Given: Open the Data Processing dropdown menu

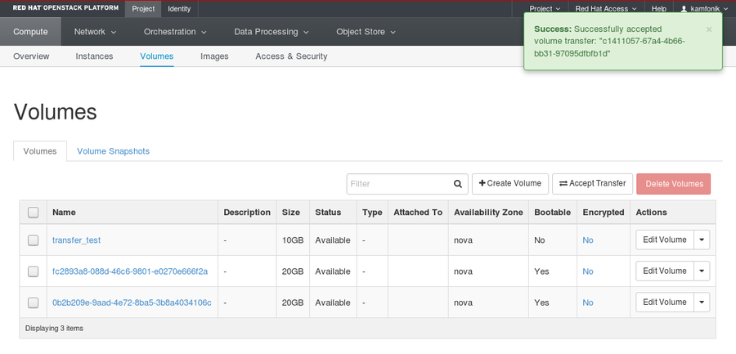Looking at the screenshot, I should click(x=272, y=32).
